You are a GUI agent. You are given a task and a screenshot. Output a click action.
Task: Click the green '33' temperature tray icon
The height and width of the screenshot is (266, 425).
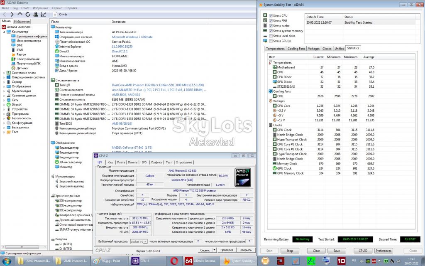pos(386,261)
